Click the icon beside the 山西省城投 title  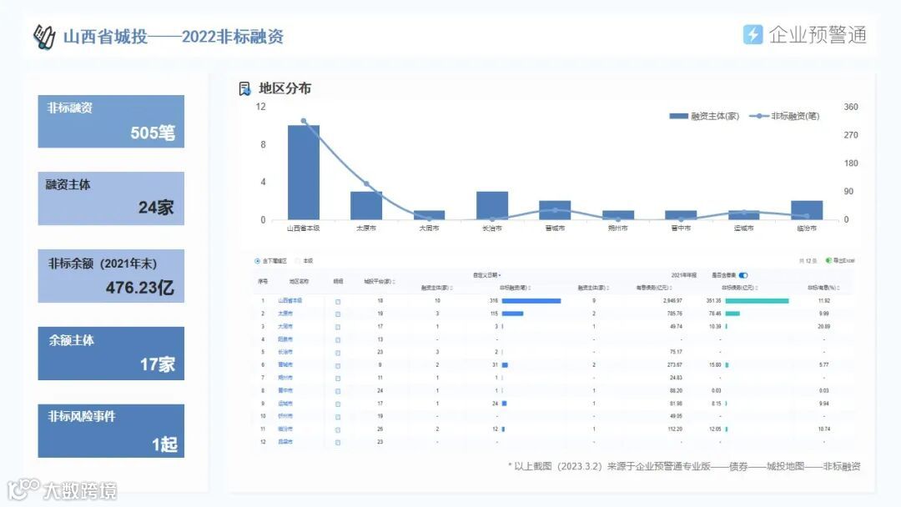(44, 37)
